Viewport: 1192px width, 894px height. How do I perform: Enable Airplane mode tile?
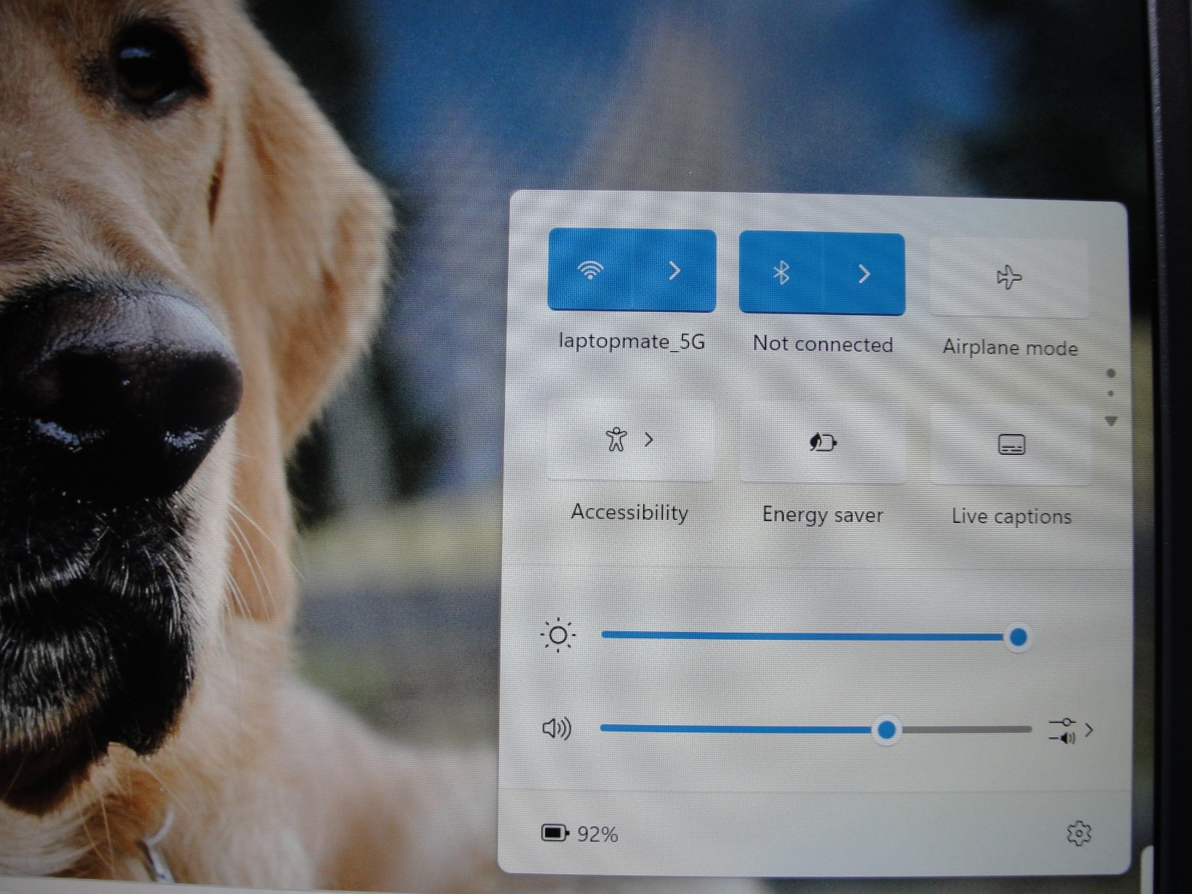tap(1009, 278)
